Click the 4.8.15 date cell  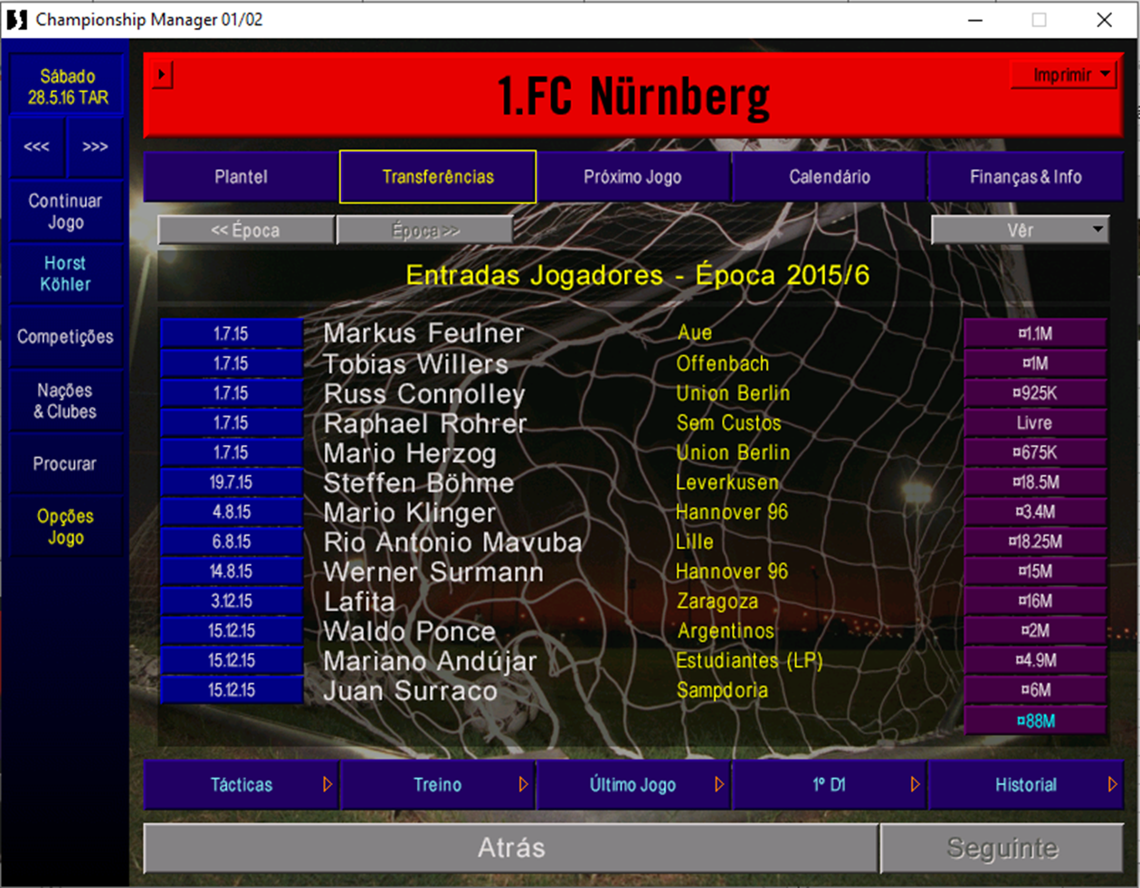coord(232,512)
